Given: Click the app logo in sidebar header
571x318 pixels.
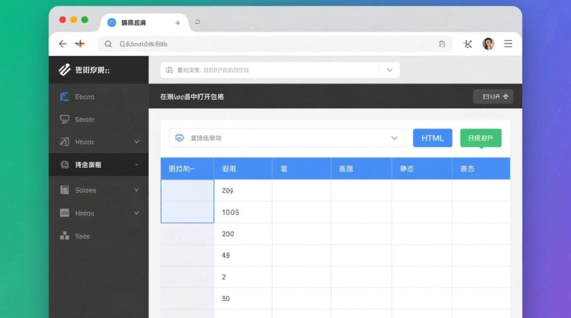Looking at the screenshot, I should click(x=65, y=70).
